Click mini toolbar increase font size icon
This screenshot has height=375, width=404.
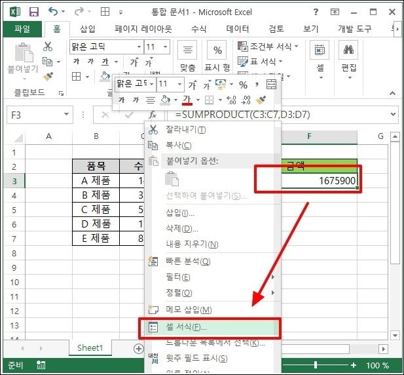click(x=193, y=85)
